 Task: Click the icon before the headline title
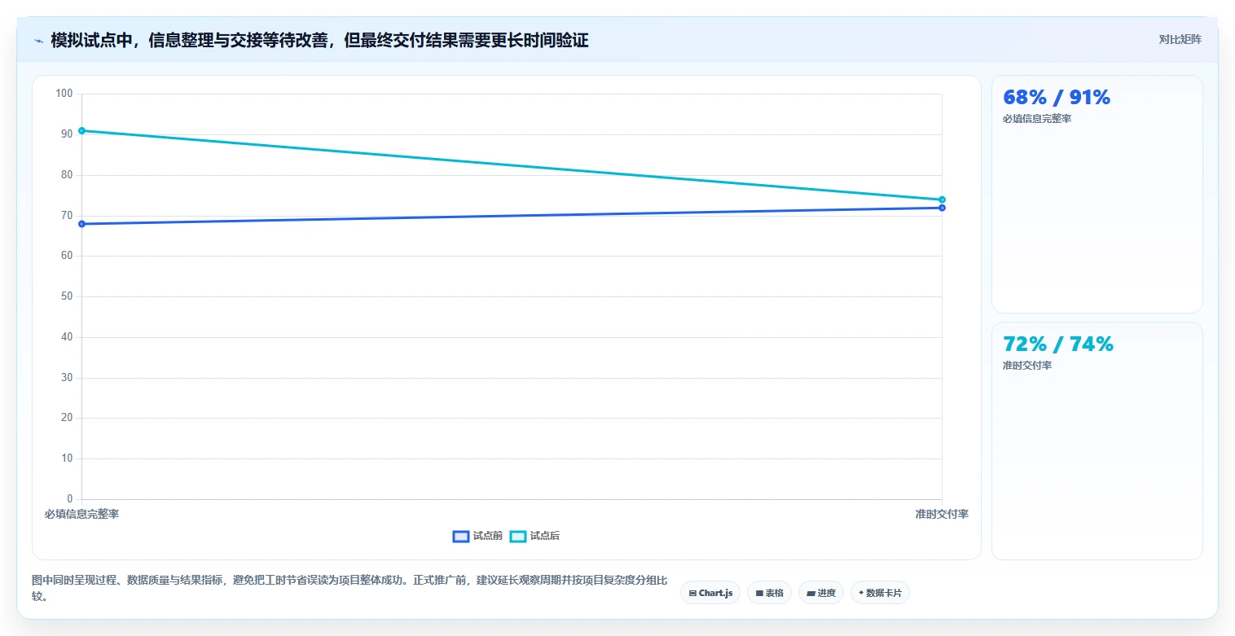coord(39,41)
